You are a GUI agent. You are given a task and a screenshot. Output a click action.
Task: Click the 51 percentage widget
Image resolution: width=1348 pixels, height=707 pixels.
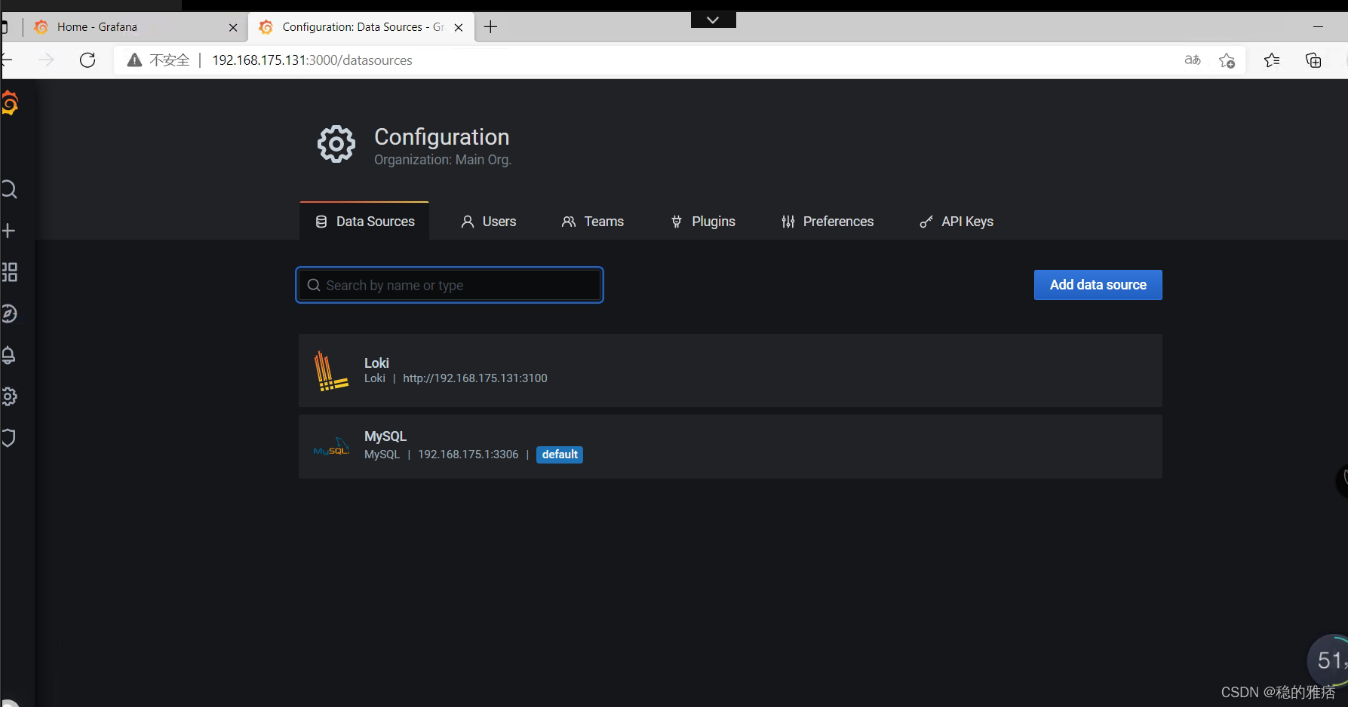1328,660
